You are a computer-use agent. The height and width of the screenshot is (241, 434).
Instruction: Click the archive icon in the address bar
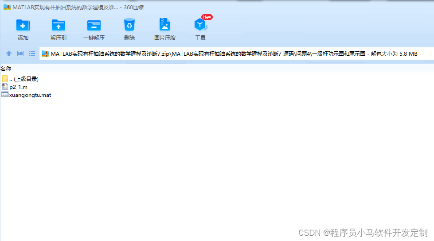click(x=45, y=54)
